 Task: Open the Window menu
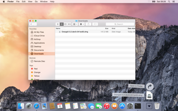[44, 1]
